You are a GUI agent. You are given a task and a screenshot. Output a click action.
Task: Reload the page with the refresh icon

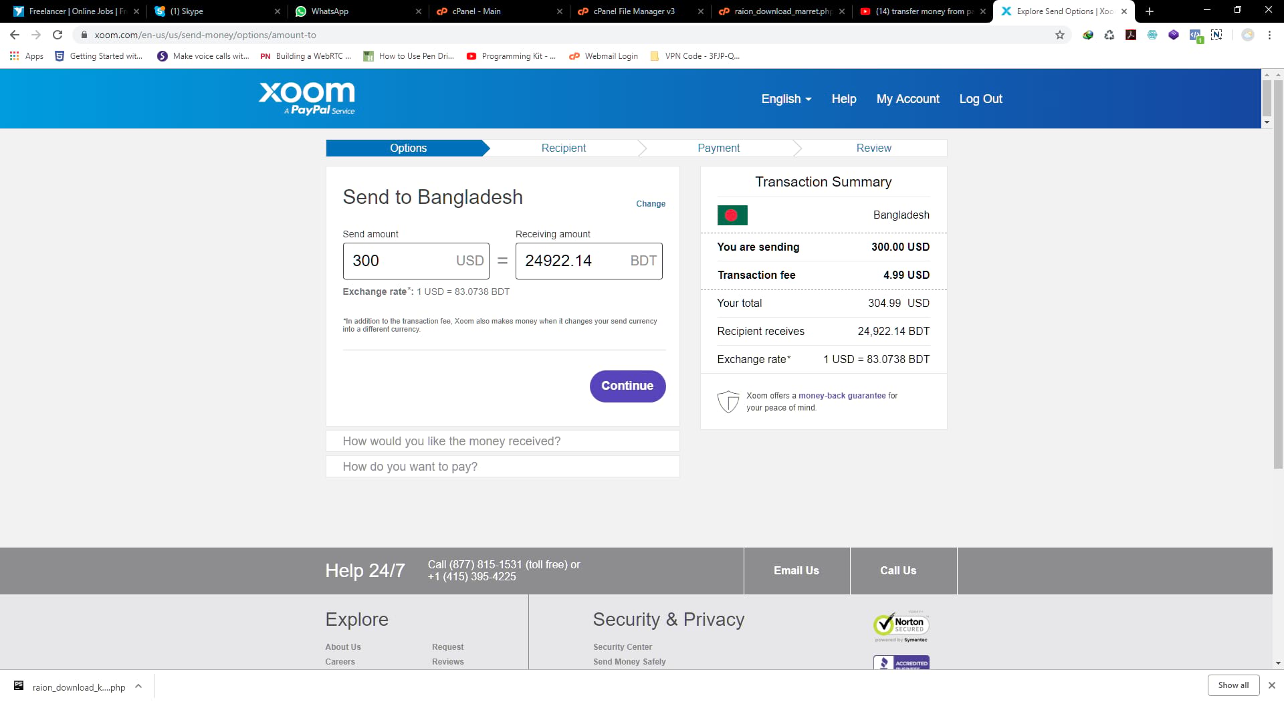[58, 35]
